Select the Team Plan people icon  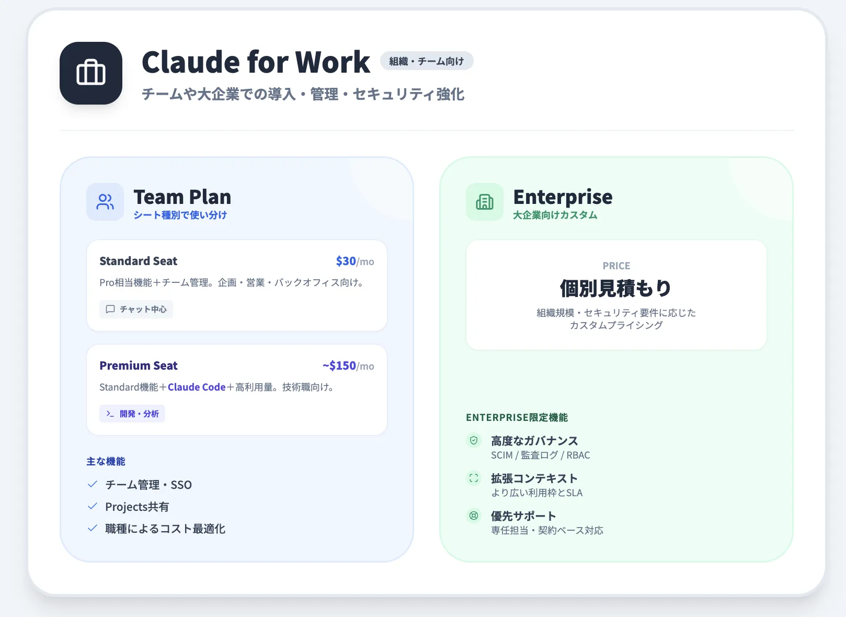point(105,202)
